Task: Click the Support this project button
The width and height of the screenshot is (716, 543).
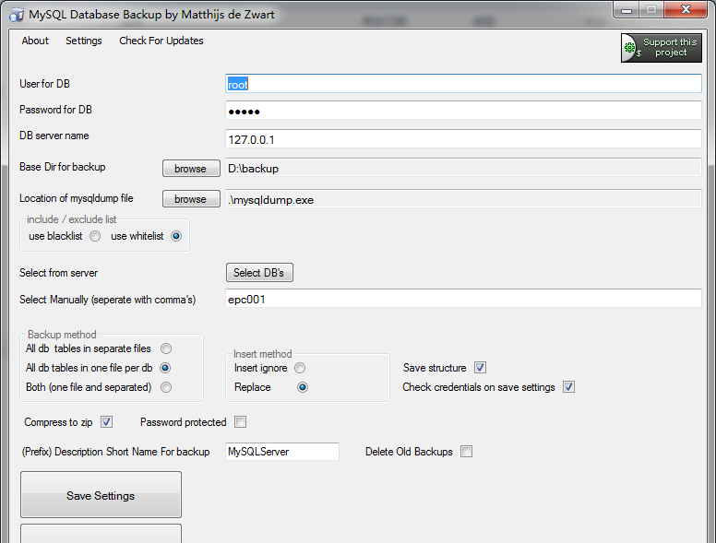Action: coord(662,47)
